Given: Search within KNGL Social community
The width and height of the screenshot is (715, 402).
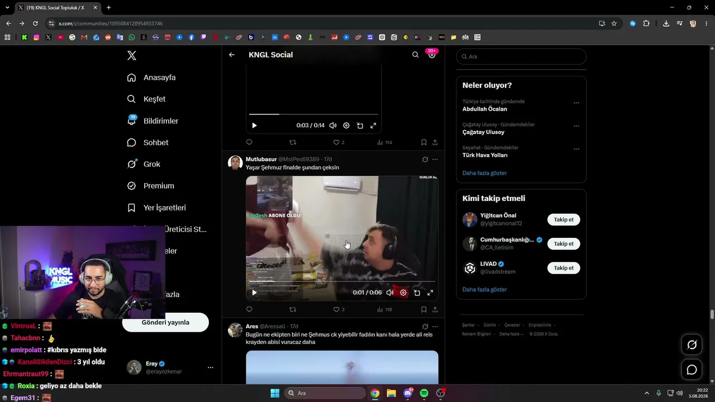Looking at the screenshot, I should (x=415, y=55).
